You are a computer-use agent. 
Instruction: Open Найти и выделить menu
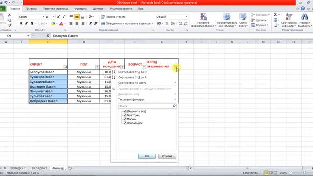coord(305,21)
